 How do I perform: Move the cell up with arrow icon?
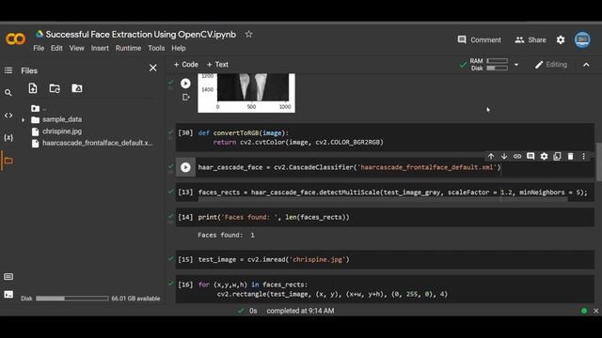[x=491, y=157]
